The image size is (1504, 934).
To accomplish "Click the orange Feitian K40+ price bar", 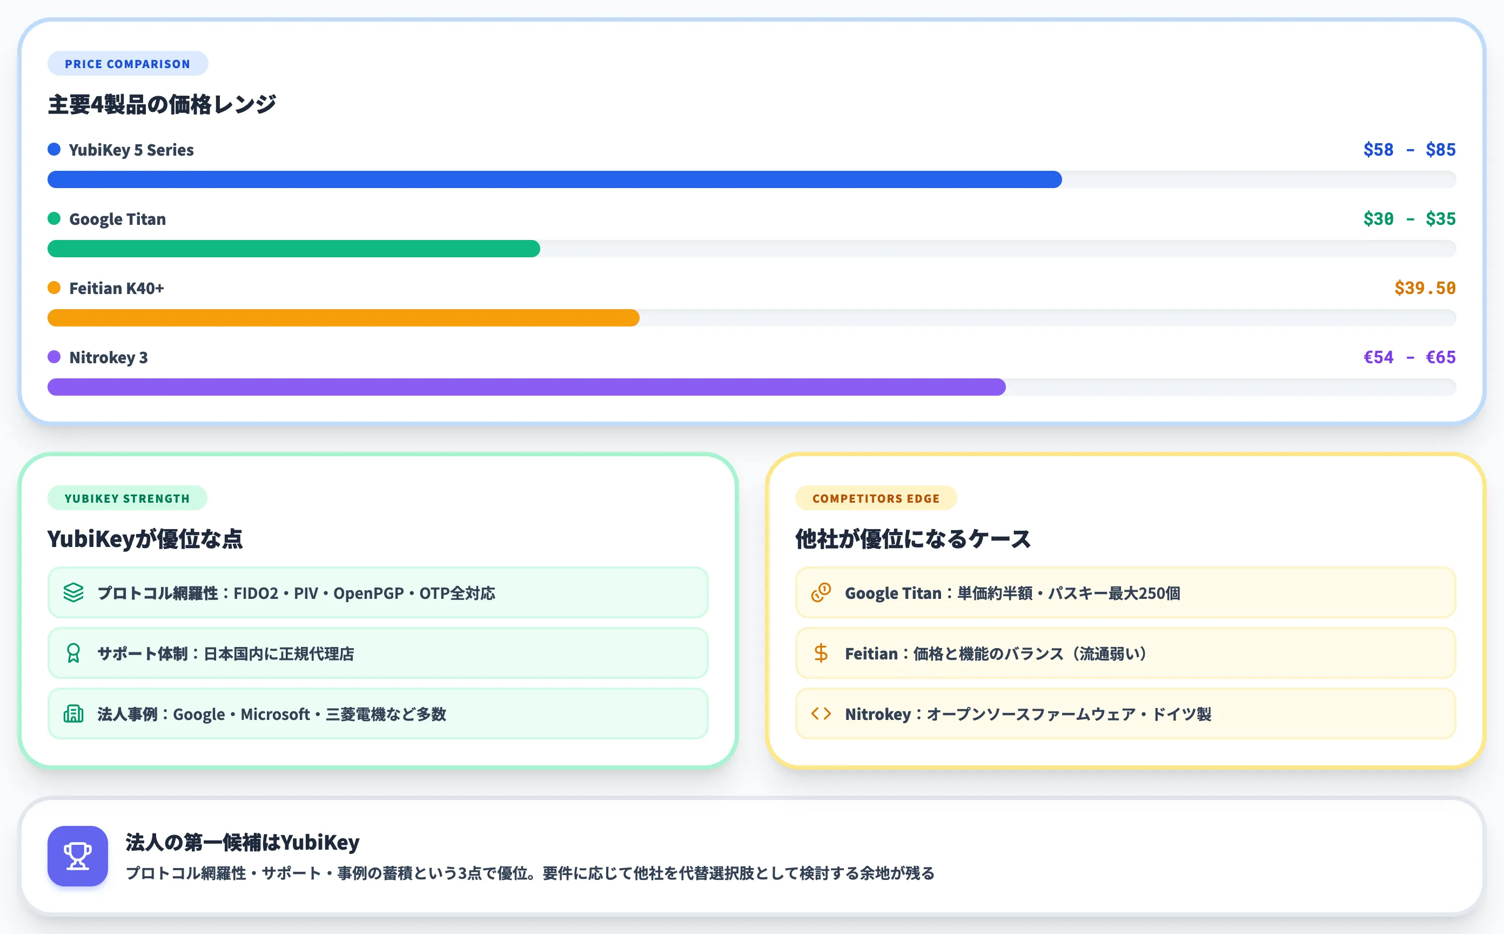I will 343,318.
